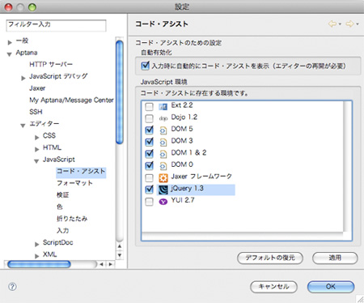Uncheck the jQuery 1.3 checkbox
The image size is (364, 303).
click(149, 190)
